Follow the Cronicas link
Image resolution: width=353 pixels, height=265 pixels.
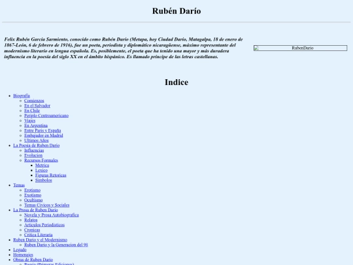pyautogui.click(x=32, y=230)
